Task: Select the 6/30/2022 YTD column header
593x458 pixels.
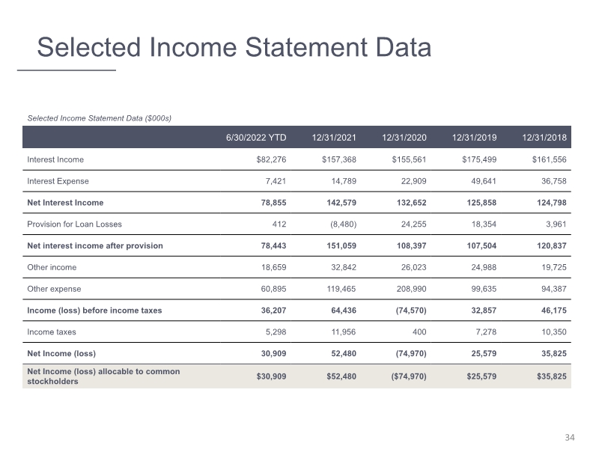Action: tap(256, 138)
